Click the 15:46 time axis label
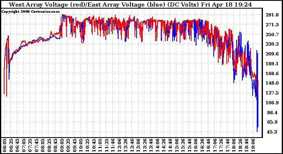283x154 pixels. click(189, 145)
